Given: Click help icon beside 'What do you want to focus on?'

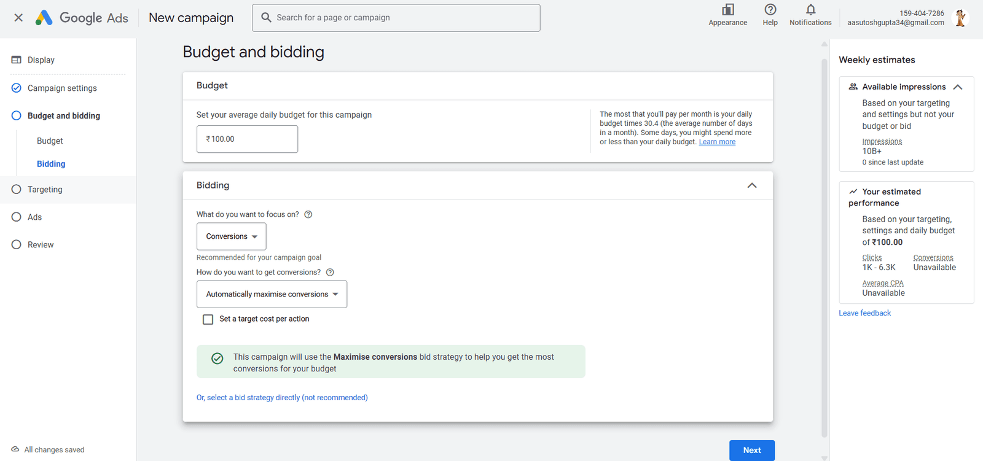Looking at the screenshot, I should 308,214.
